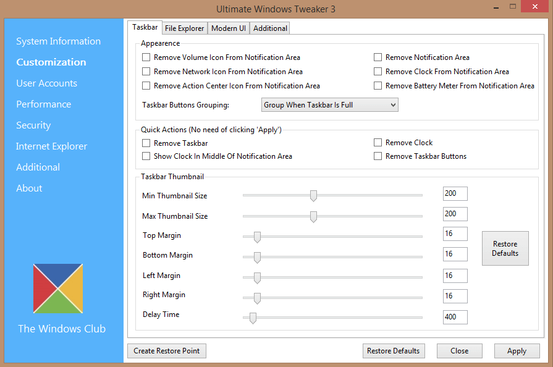Screen dimensions: 553x367
Task: Enable Remove Notification Area checkbox
Action: pos(378,57)
